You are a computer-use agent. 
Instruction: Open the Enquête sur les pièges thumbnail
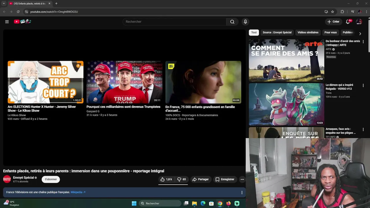coord(286,133)
